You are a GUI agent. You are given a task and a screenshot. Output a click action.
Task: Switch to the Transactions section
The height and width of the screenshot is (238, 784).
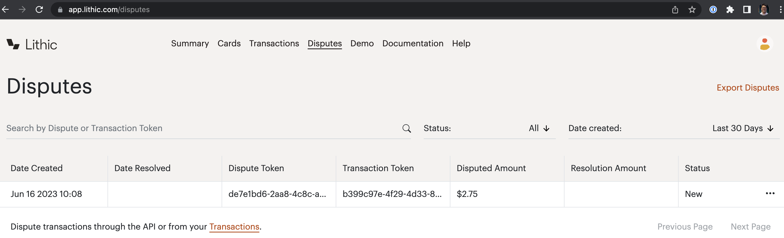coord(274,43)
